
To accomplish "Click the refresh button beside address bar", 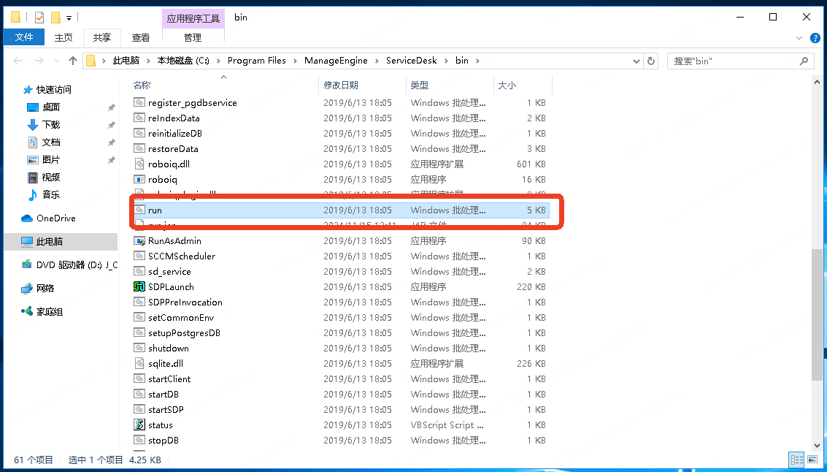I will 651,61.
